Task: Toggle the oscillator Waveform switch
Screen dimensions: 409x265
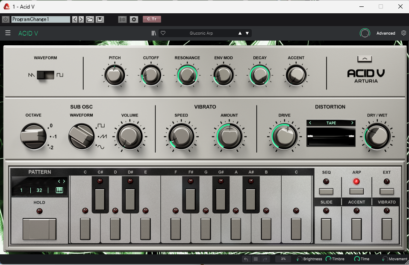Action: click(x=45, y=75)
